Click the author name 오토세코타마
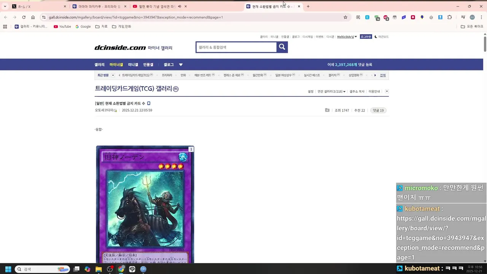 pyautogui.click(x=104, y=110)
